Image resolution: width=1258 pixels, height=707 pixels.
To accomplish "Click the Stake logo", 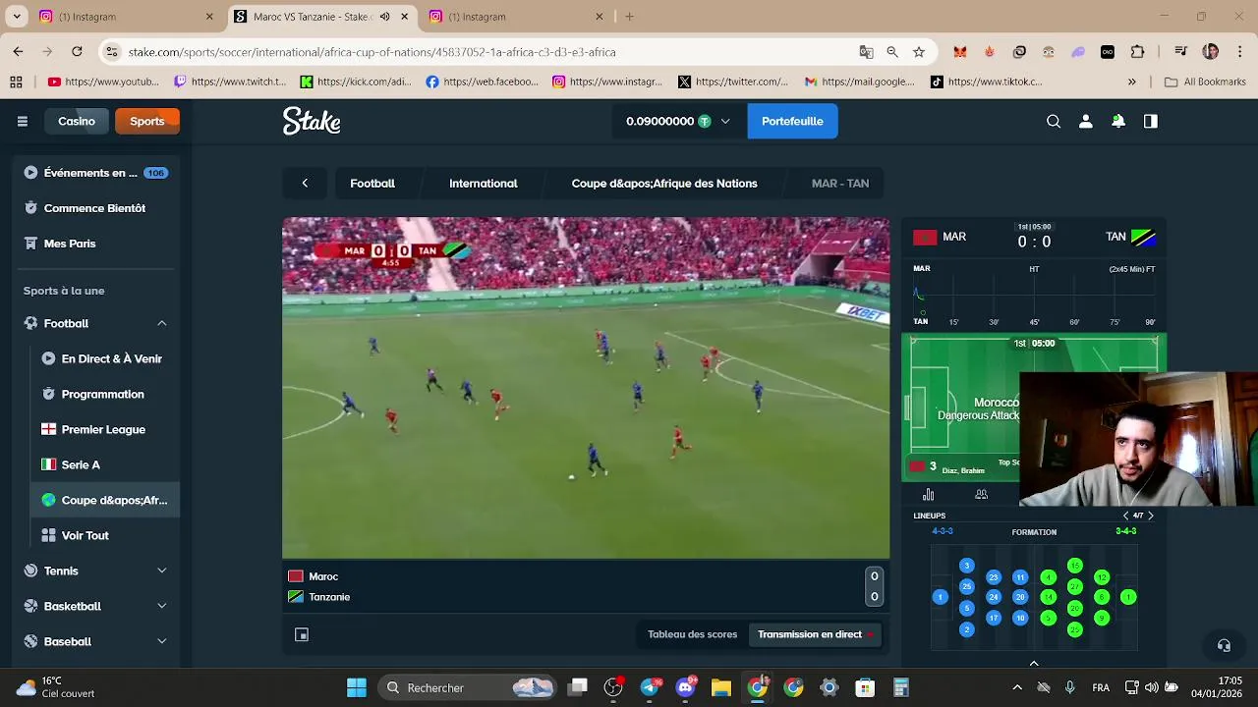I will pos(312,121).
